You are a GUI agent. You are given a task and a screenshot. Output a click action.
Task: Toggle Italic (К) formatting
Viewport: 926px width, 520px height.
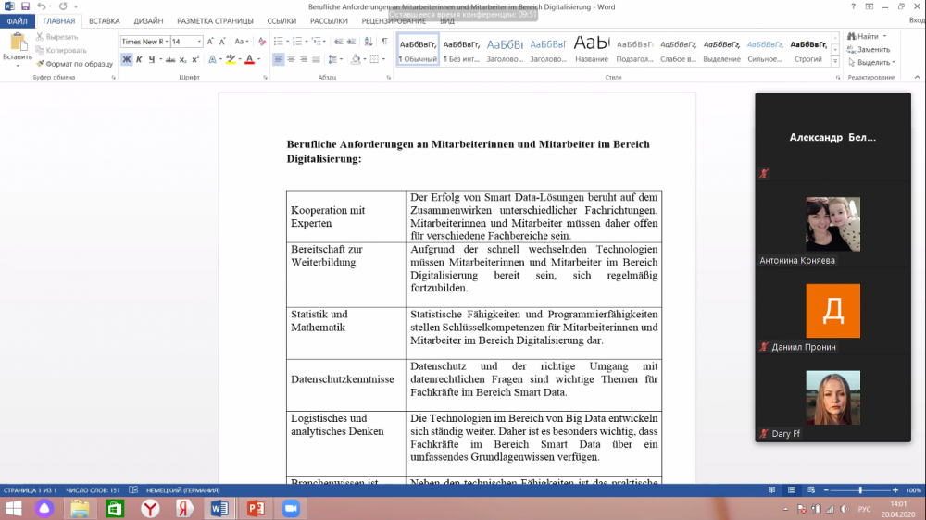coord(139,59)
